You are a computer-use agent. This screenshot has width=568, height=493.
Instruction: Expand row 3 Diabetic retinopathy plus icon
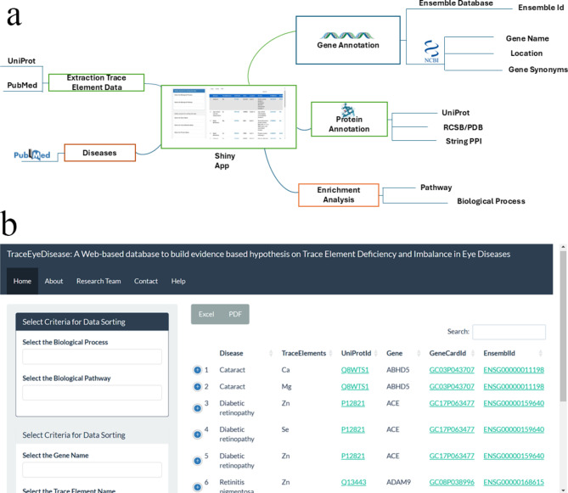click(x=198, y=408)
